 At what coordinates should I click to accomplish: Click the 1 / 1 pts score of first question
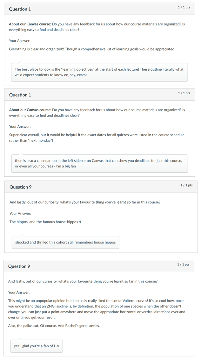point(184,7)
